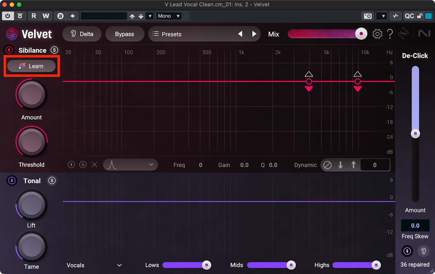Click the Mix slider handle
The width and height of the screenshot is (435, 274).
[361, 34]
